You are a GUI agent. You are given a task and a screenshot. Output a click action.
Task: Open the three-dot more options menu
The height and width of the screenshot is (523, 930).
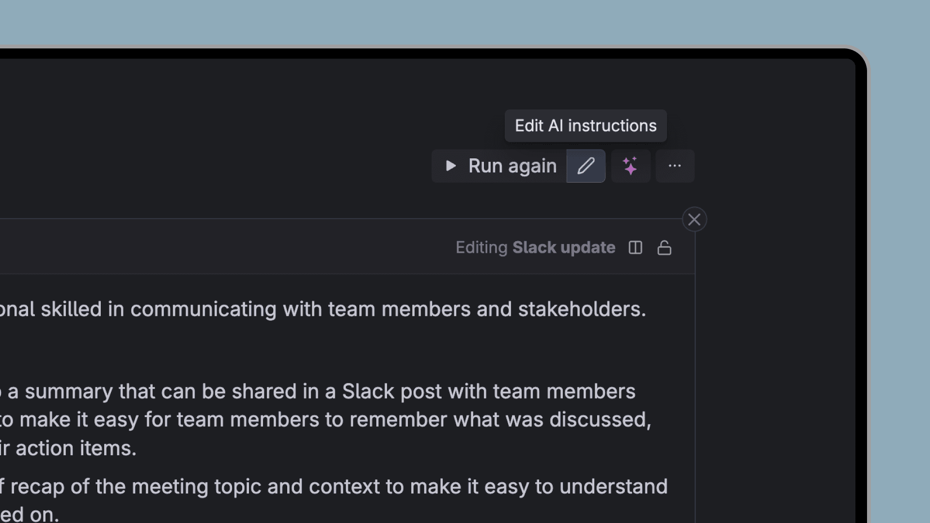point(675,166)
